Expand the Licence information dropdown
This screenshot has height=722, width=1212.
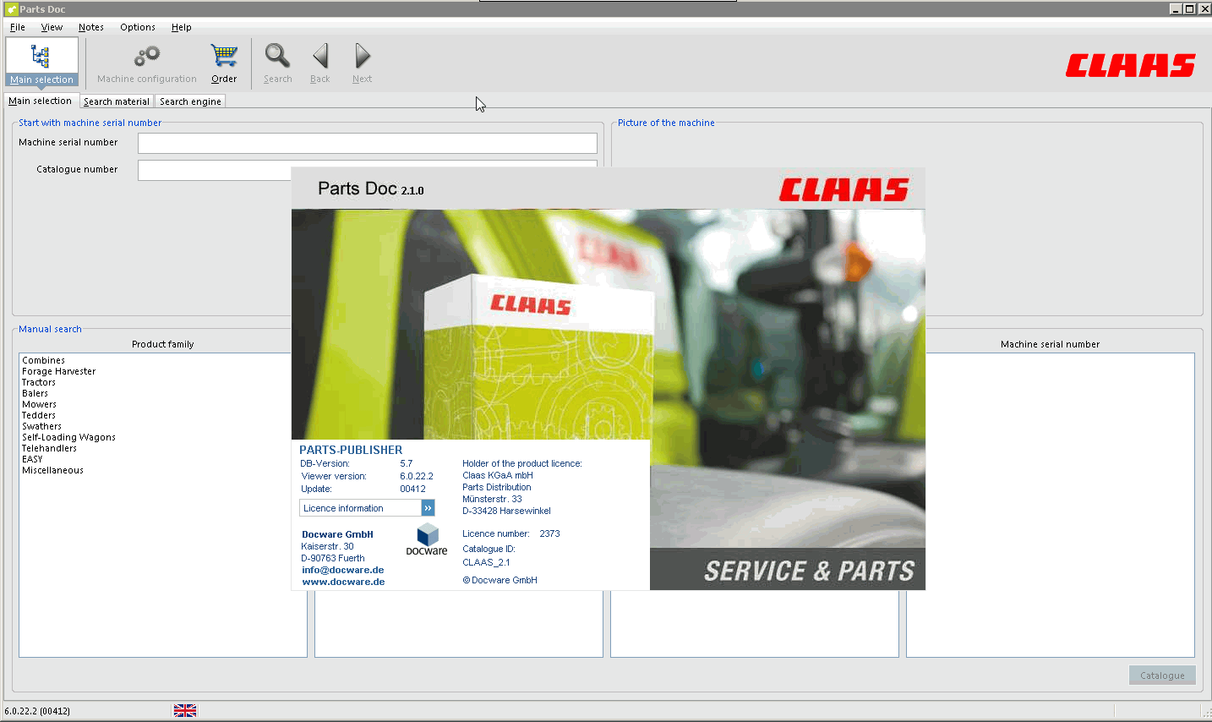click(x=429, y=507)
